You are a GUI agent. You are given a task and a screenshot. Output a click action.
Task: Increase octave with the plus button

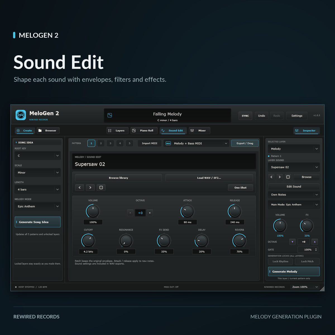coord(150,213)
